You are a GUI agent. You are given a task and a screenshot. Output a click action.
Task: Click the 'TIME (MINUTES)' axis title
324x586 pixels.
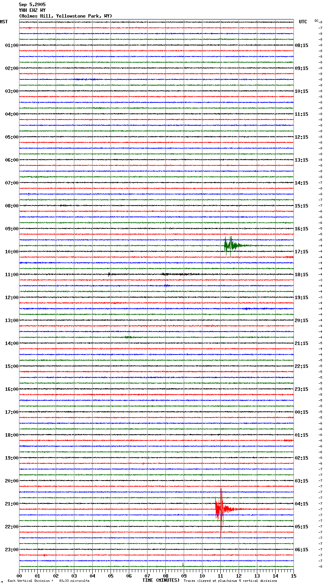click(161, 580)
